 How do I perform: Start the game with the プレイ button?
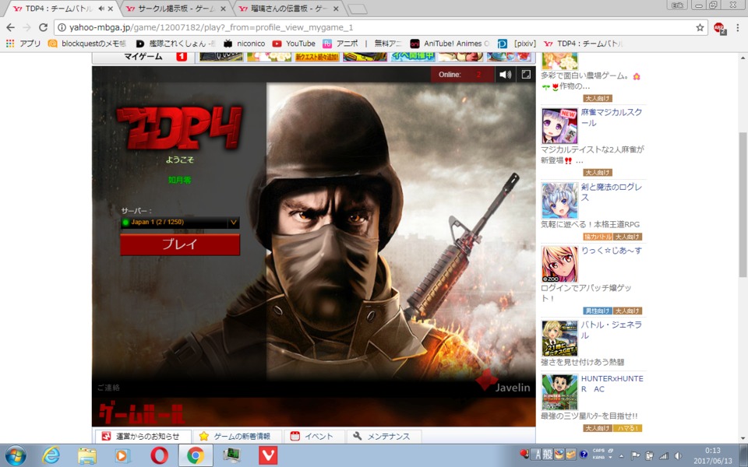click(180, 244)
